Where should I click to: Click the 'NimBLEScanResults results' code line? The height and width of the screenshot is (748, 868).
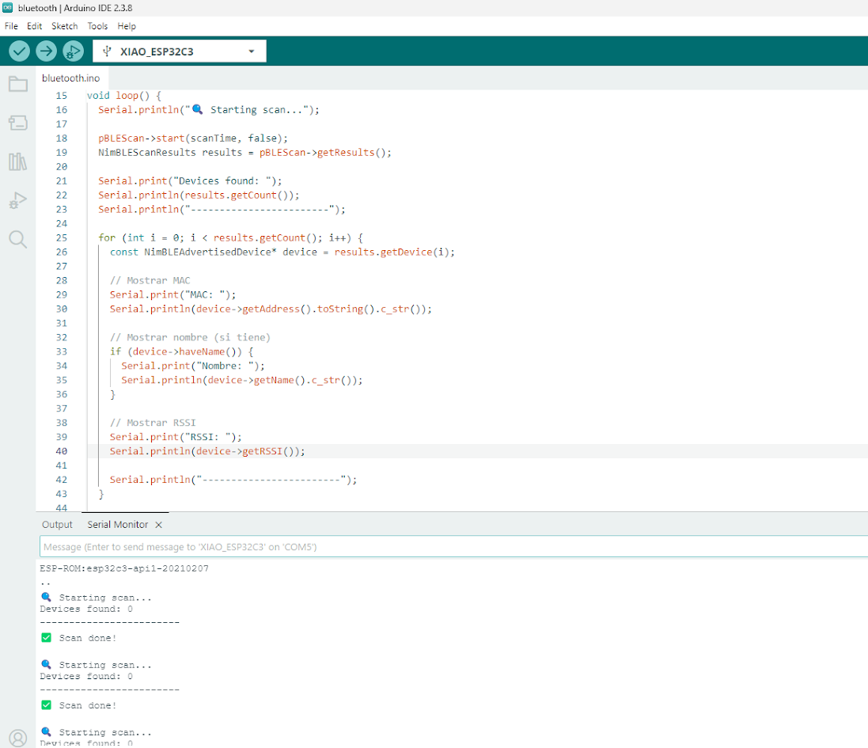pyautogui.click(x=244, y=153)
